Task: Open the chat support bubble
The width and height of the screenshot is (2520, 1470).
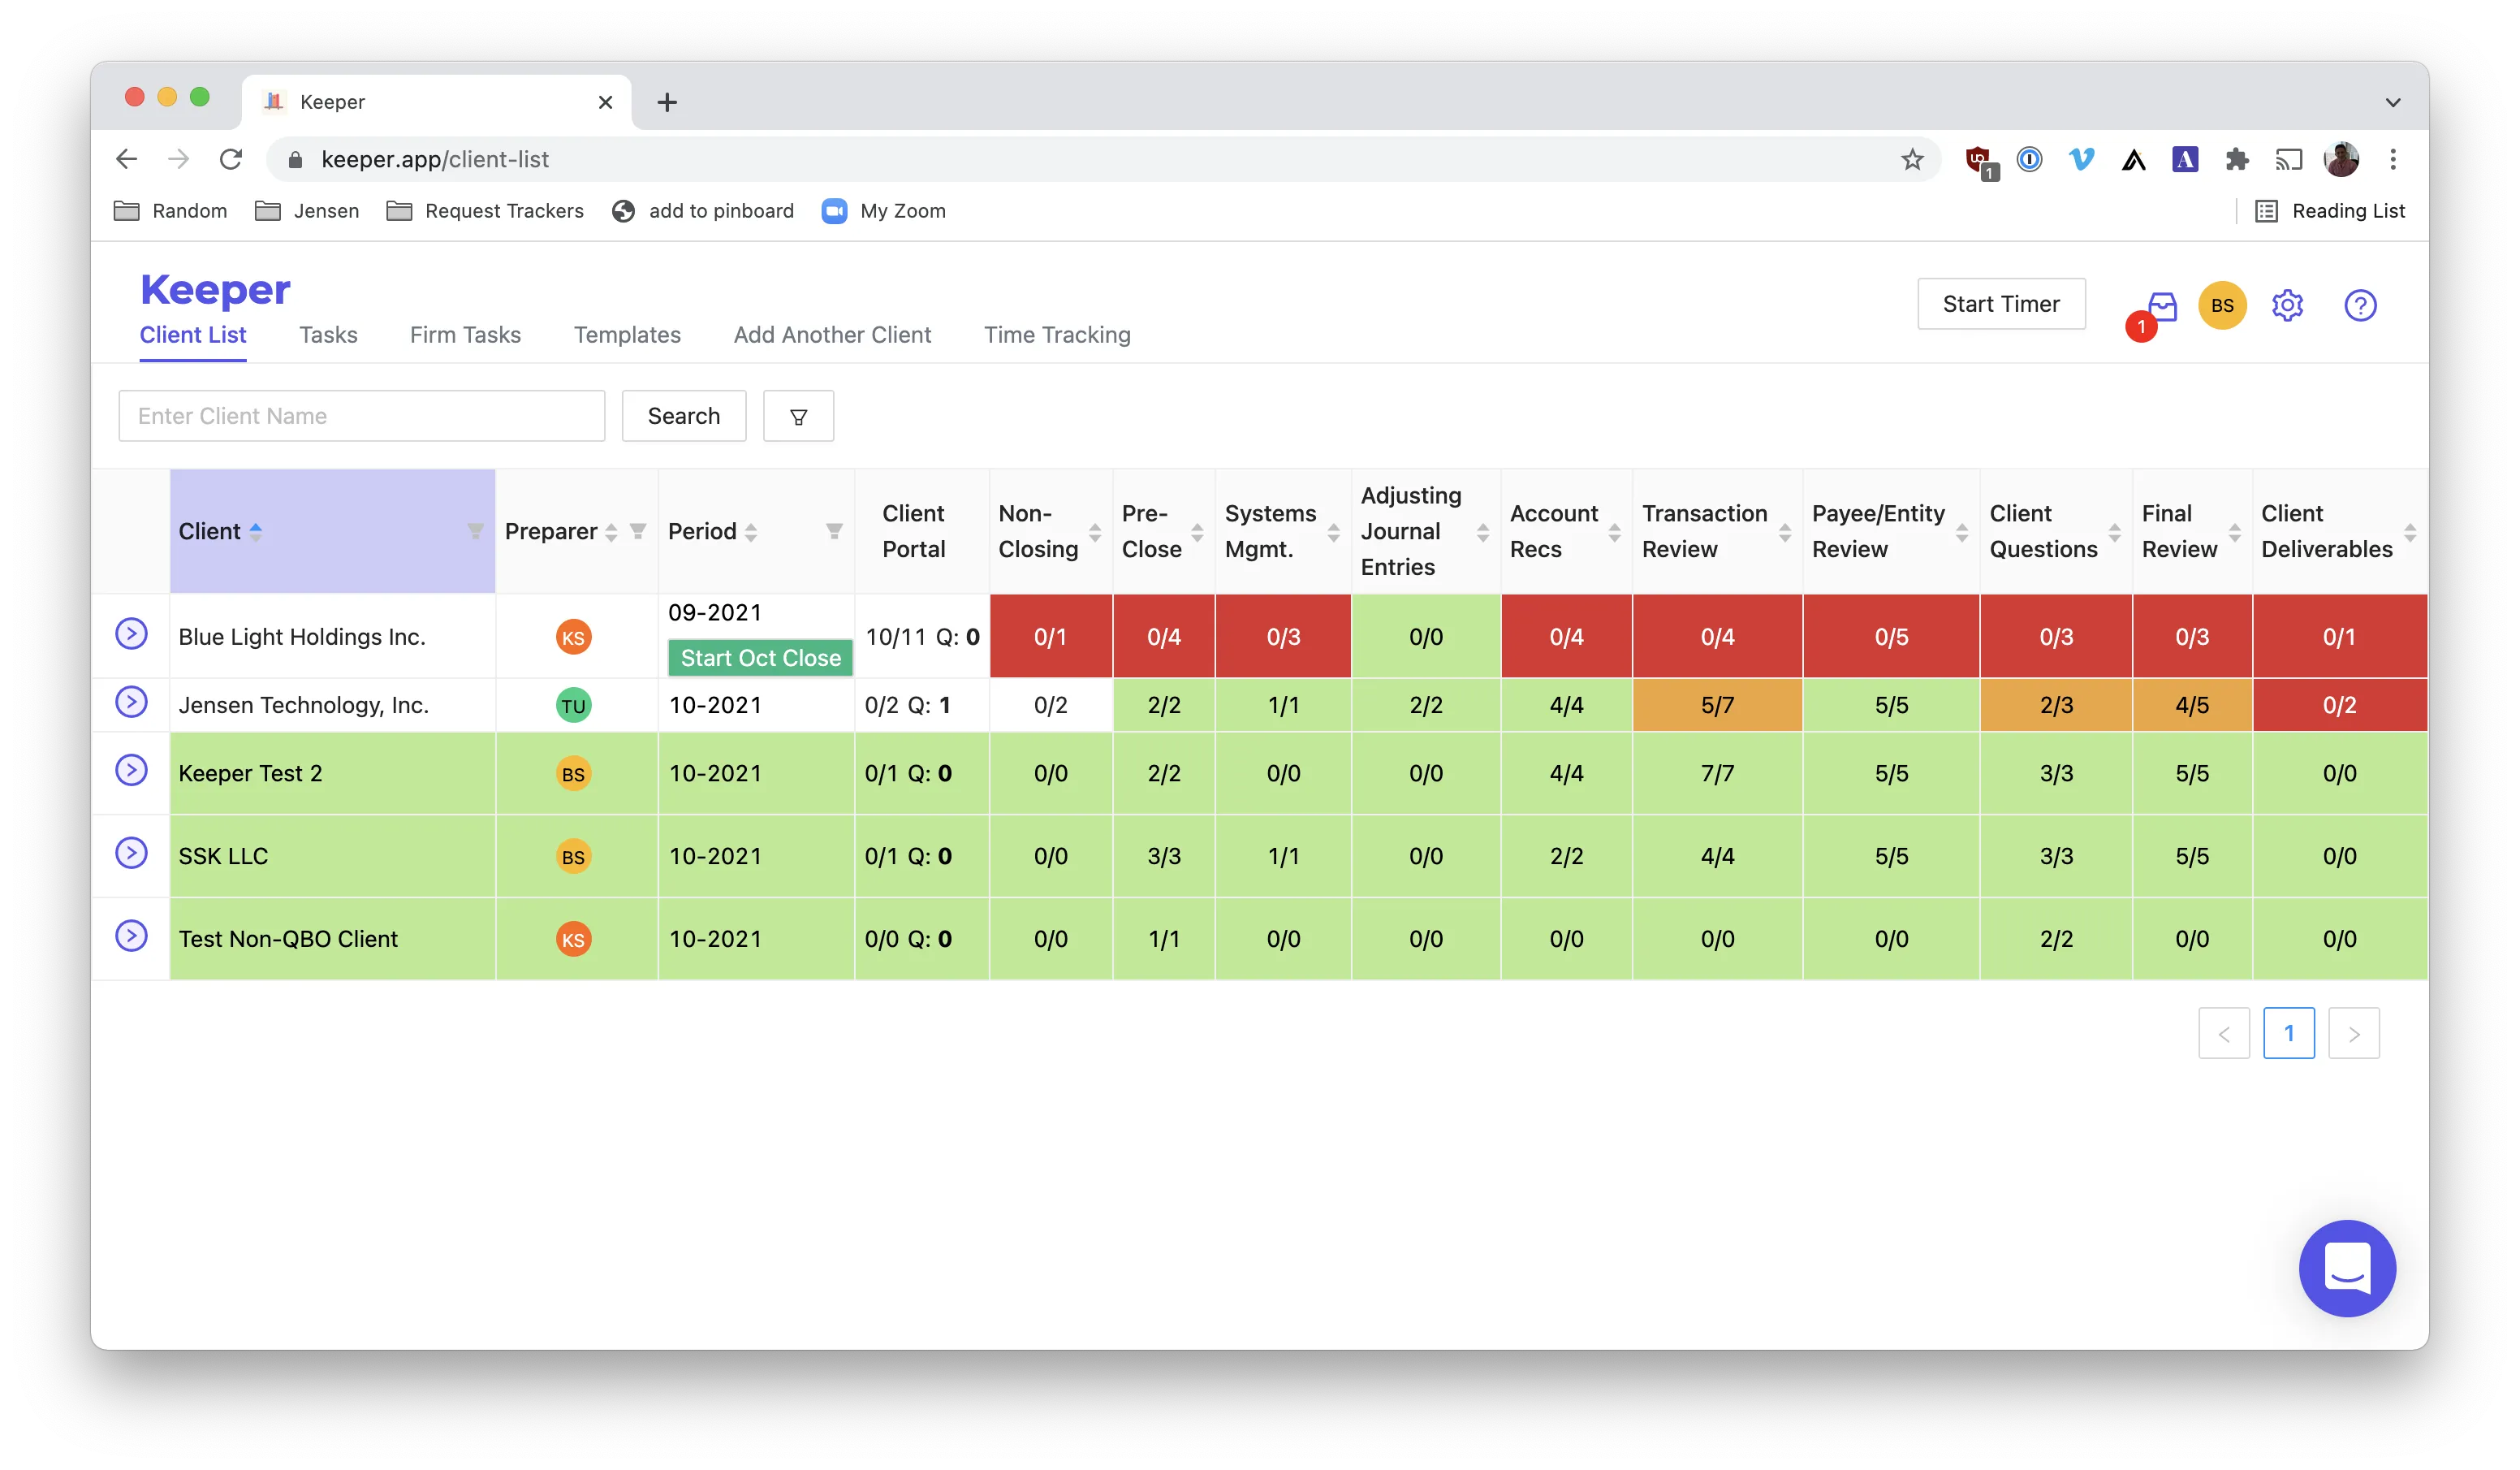Action: (x=2347, y=1268)
